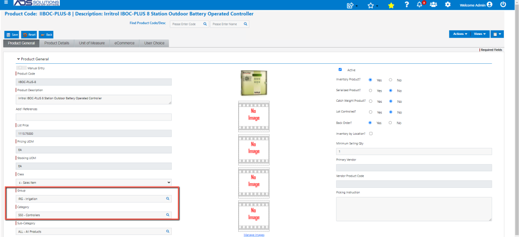519x237 pixels.
Task: Open the share icon in header
Action: (x=350, y=5)
